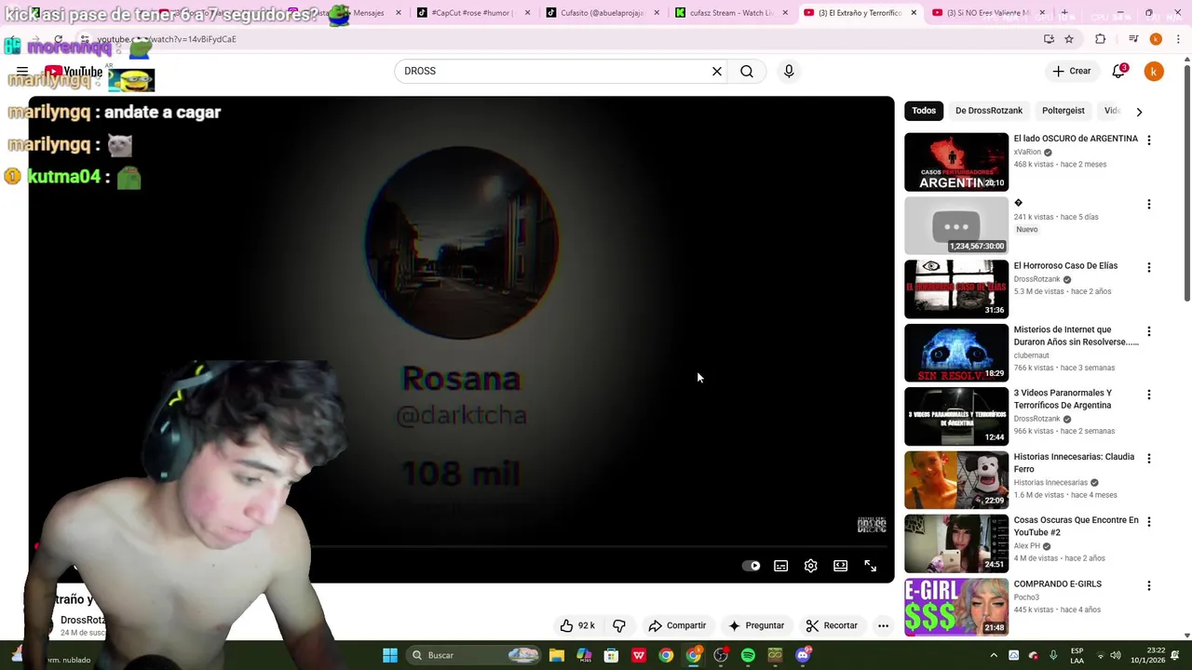
Task: Enter fullscreen in the video player
Action: coord(871,566)
